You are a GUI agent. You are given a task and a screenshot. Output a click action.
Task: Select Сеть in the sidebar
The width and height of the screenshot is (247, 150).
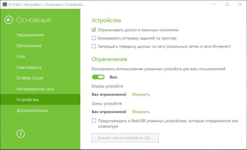pyautogui.click(x=21, y=57)
